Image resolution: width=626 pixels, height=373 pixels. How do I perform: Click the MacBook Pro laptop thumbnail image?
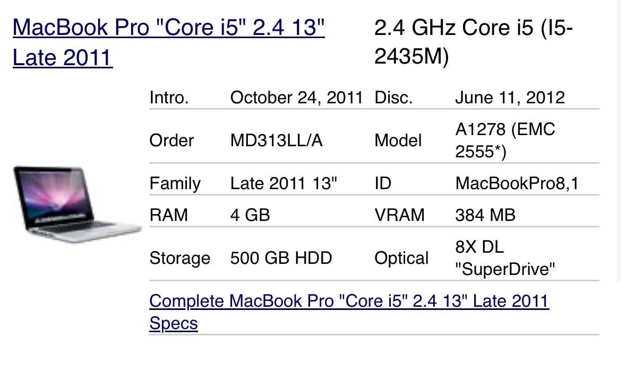tap(78, 205)
